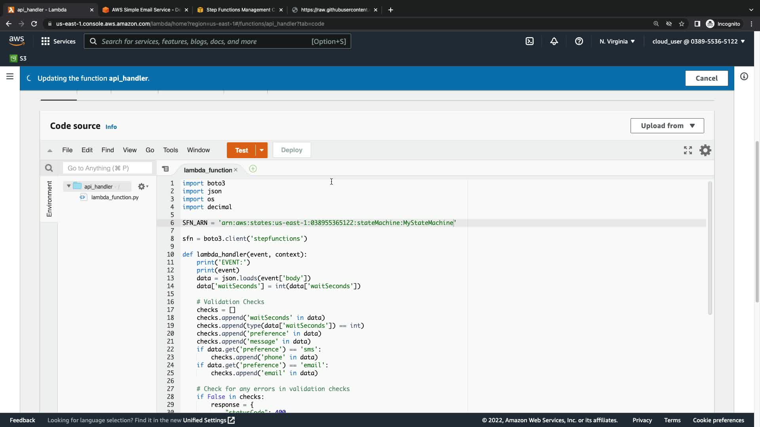This screenshot has width=760, height=427.
Task: Toggle fullscreen editor icon
Action: tap(688, 150)
